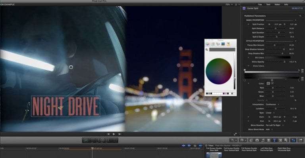The height and width of the screenshot is (158, 305).
Task: Collapse the Shine Colors disclosure triangle
Action: pyautogui.click(x=248, y=66)
